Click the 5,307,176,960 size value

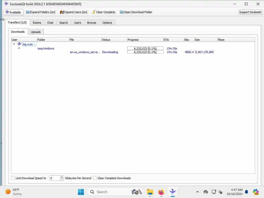204,52
